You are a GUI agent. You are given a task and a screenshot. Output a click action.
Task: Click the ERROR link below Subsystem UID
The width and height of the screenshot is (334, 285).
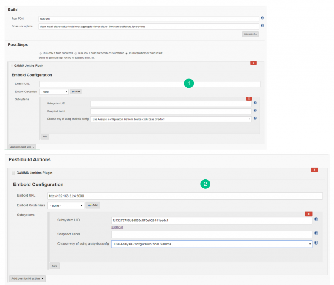coord(117,227)
